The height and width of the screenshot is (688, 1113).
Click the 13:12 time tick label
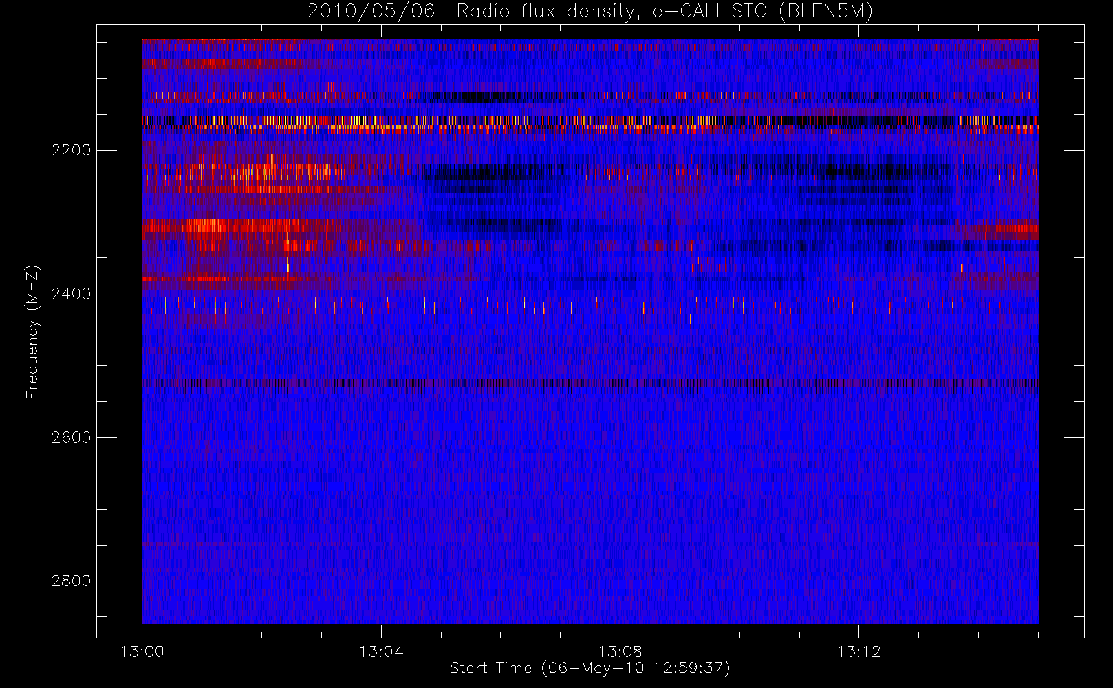coord(858,652)
